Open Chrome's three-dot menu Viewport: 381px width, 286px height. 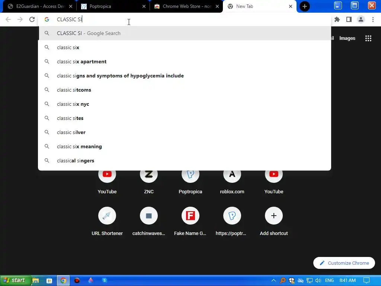tap(373, 19)
